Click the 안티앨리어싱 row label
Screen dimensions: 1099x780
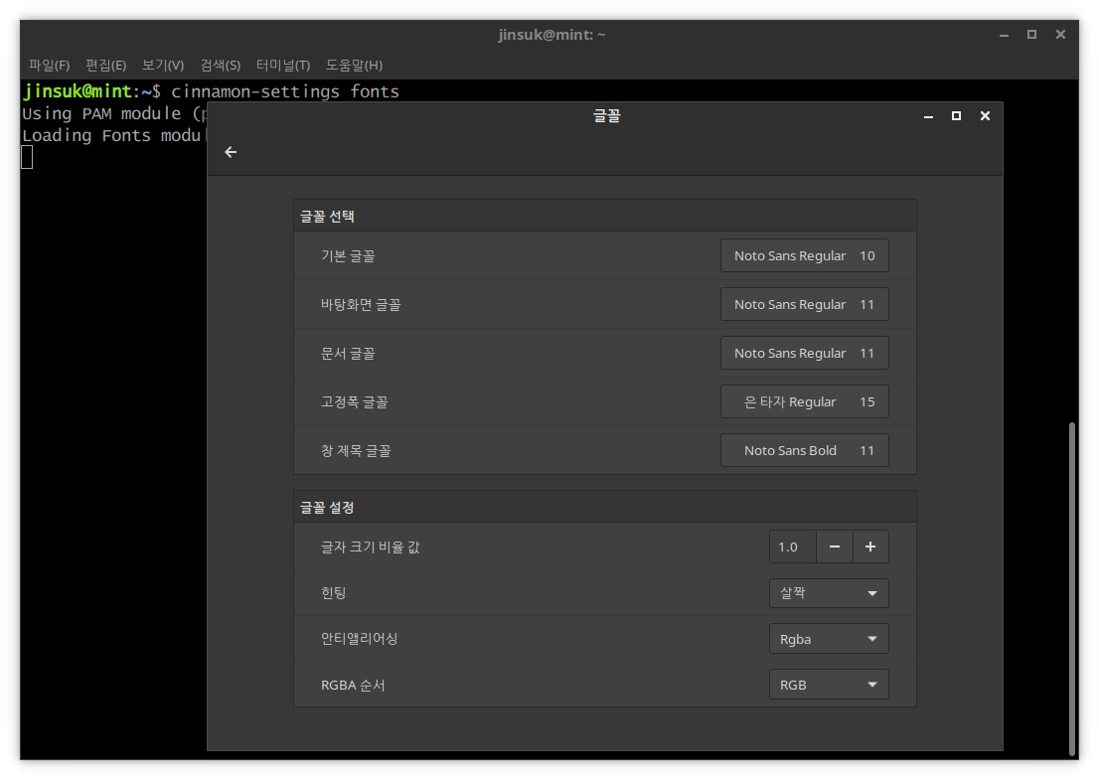[360, 639]
